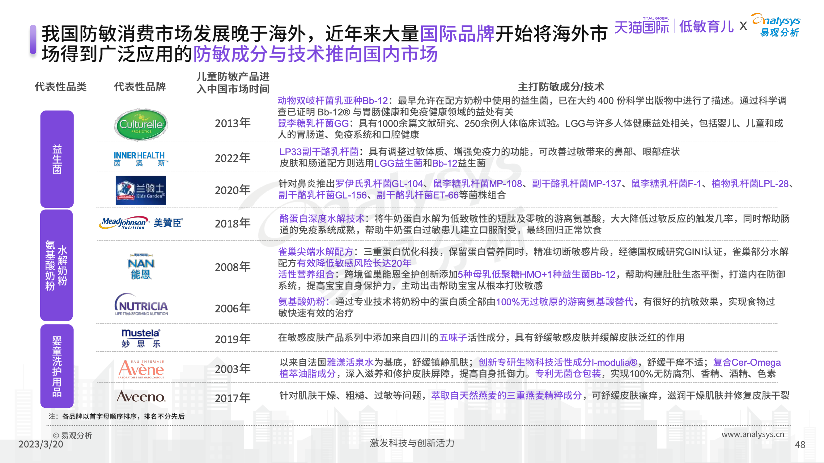Click the page number 48
Screen dimensions: 824x463
(800, 444)
